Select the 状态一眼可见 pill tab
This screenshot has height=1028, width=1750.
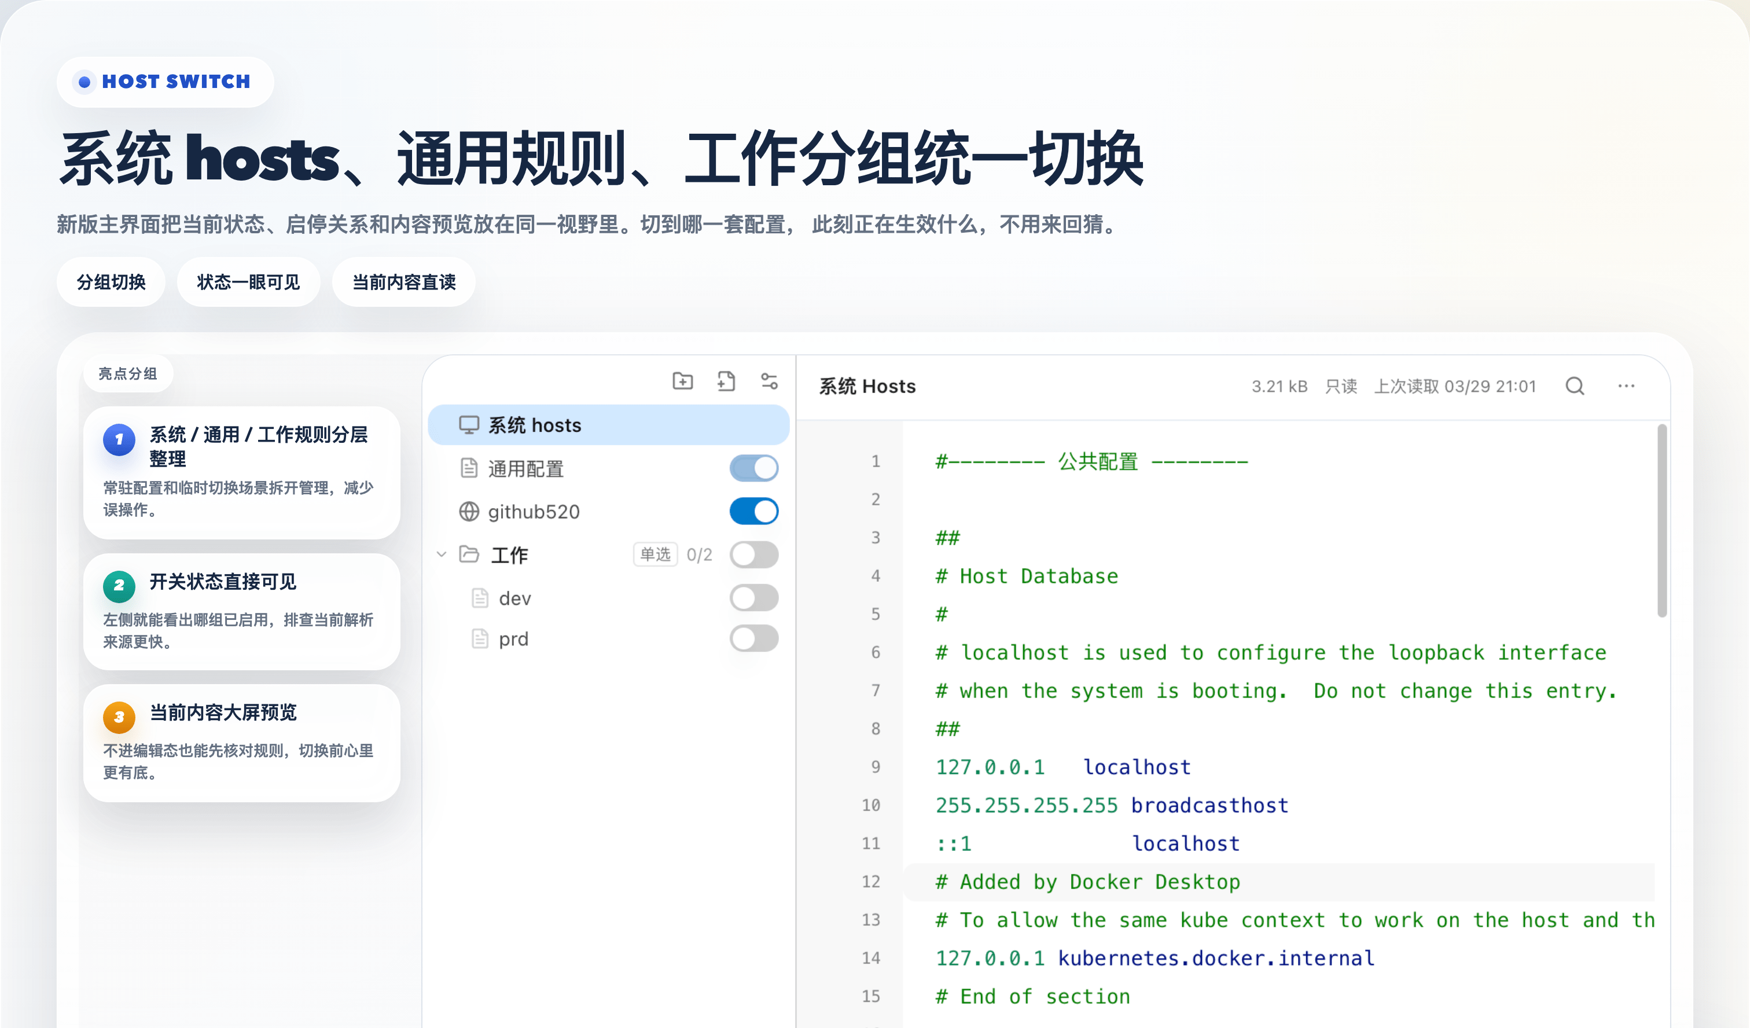tap(248, 282)
